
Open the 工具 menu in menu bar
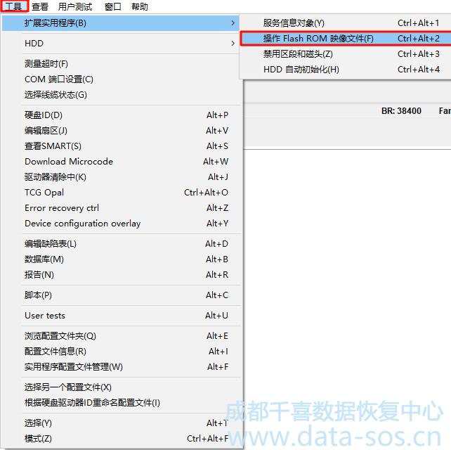click(14, 6)
